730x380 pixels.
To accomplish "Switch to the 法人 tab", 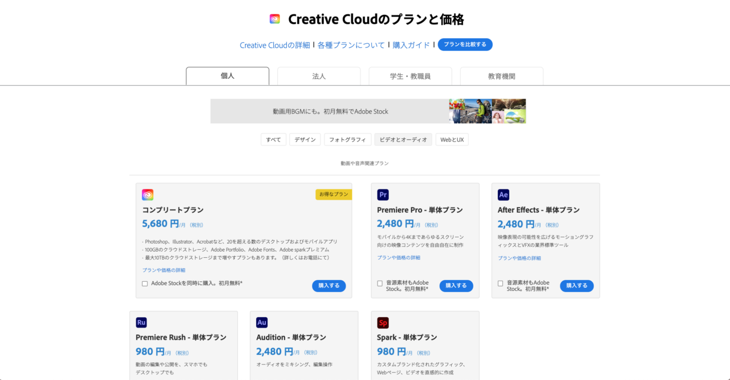I will (x=318, y=75).
